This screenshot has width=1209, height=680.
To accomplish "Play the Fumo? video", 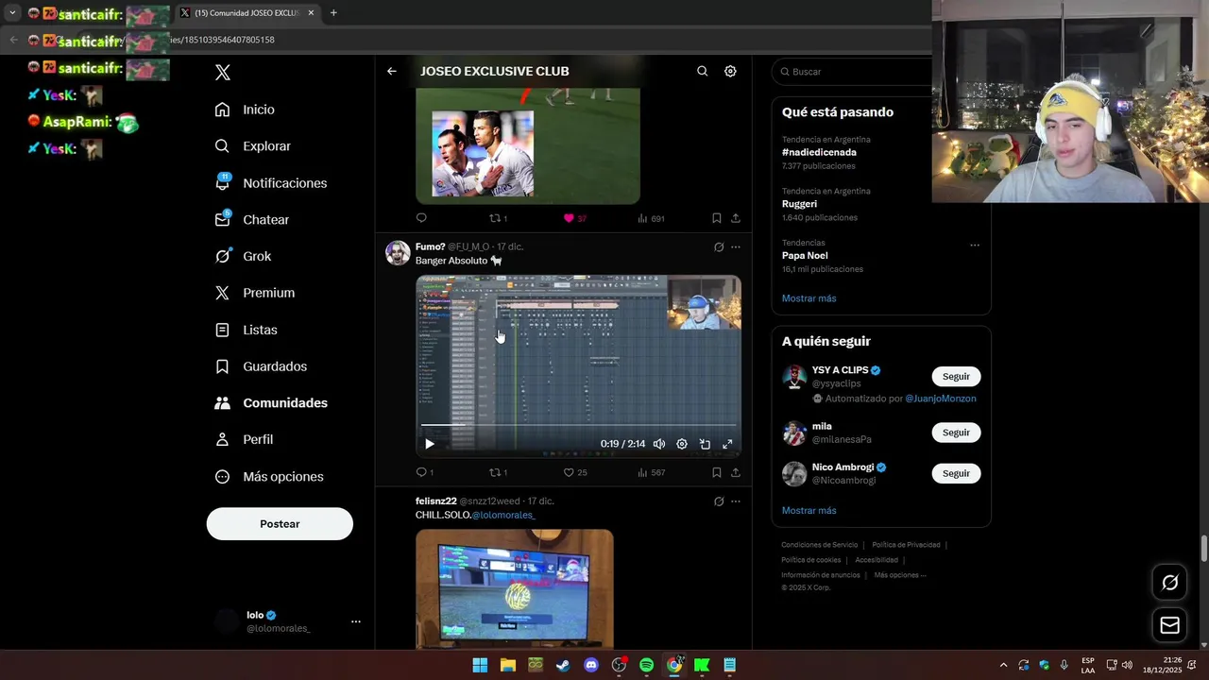I will coord(430,444).
